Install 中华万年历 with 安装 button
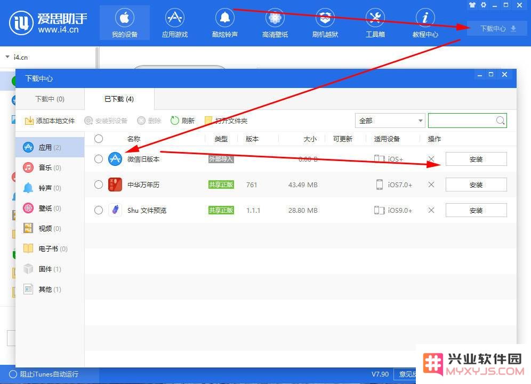The image size is (531, 384). pos(476,185)
